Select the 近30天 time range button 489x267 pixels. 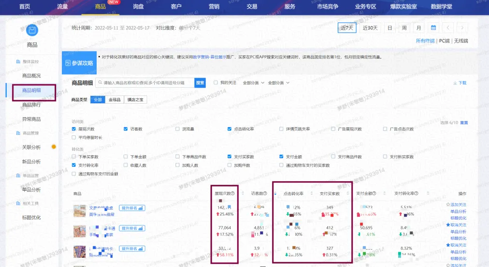[x=370, y=28]
